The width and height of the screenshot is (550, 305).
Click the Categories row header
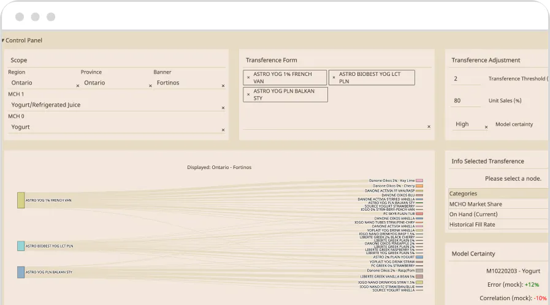pos(498,194)
